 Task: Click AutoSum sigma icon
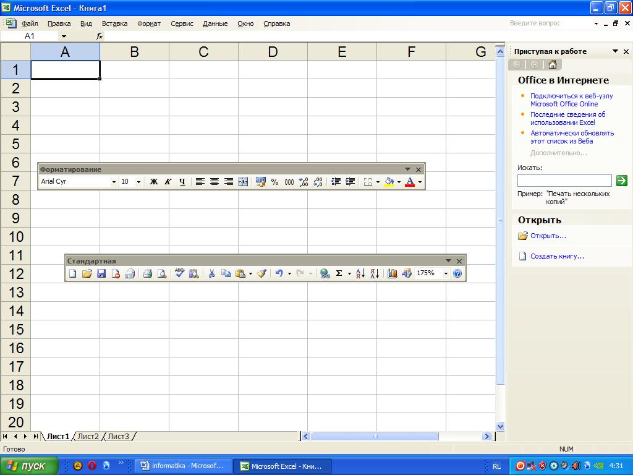(339, 273)
